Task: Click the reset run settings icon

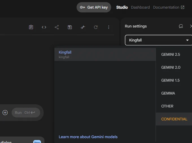Action: point(181,26)
